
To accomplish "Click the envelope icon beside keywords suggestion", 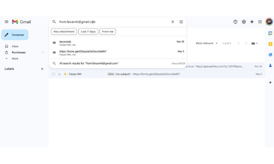I will (54, 43).
